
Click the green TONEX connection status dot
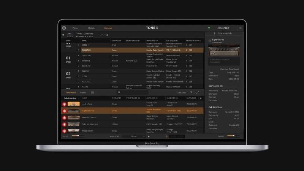click(x=63, y=35)
